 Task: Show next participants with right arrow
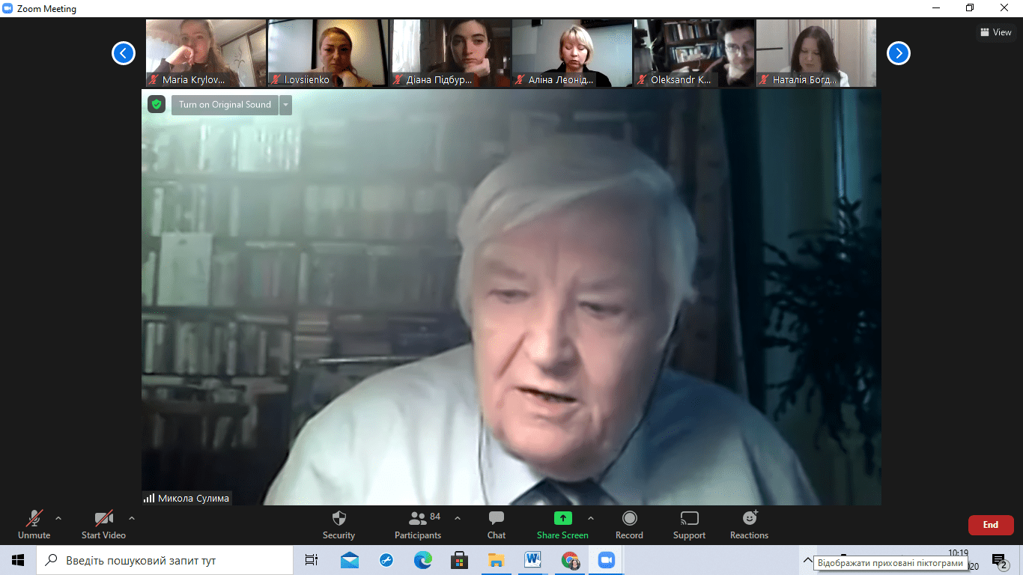coord(898,53)
